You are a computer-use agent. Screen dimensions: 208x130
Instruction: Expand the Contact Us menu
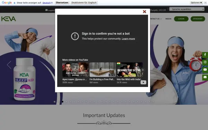pos(156,19)
